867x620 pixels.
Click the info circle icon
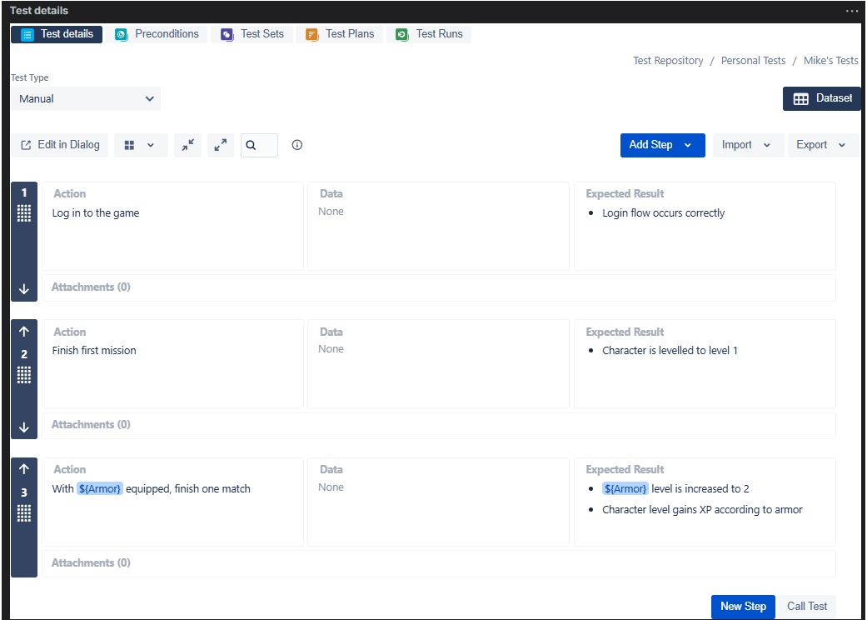[297, 145]
